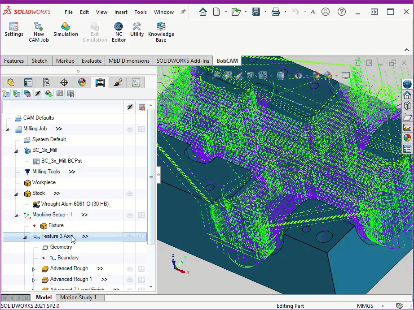Screen dimensions: 414x310
Task: Print the document
Action: 275,12
